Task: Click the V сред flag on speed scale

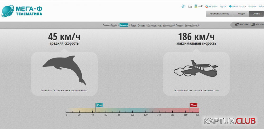Action: pos(99,105)
